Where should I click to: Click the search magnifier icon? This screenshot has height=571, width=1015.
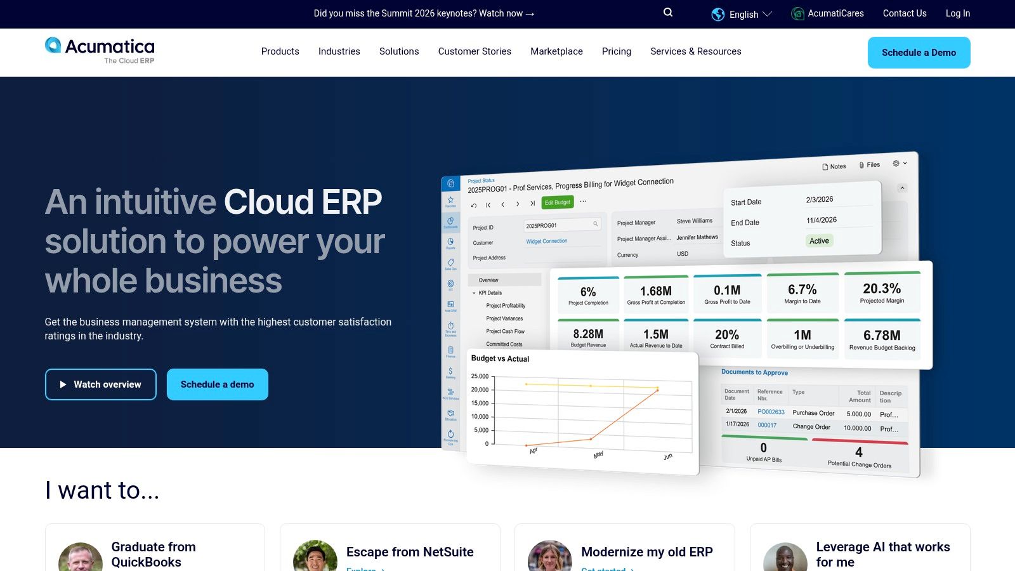pos(668,13)
